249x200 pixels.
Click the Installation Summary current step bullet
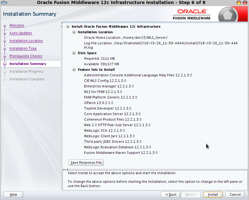[5, 64]
